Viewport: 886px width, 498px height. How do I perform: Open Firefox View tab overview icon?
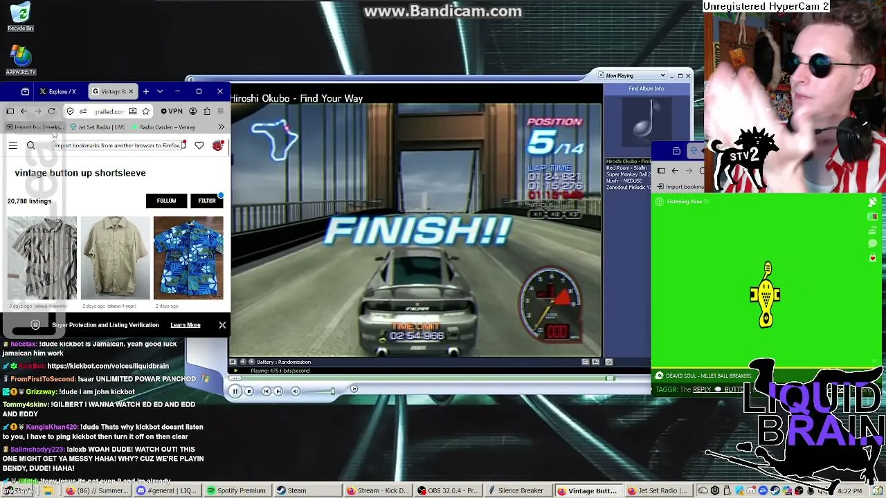point(25,91)
